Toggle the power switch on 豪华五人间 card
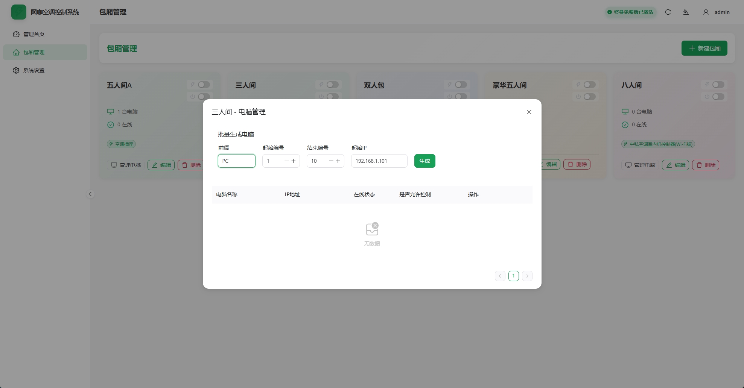 click(x=590, y=97)
